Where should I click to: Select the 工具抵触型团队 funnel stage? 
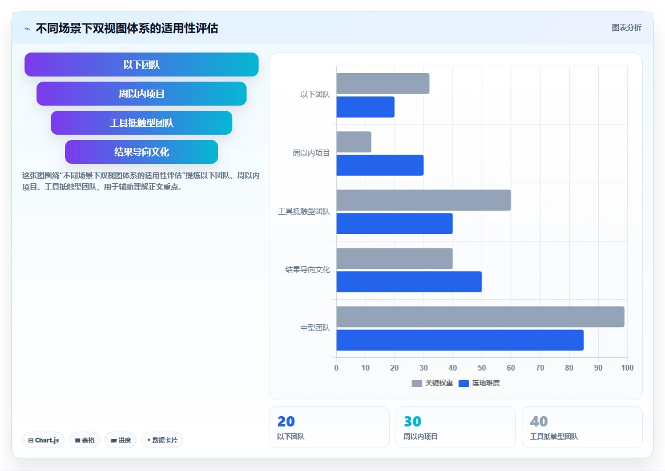141,123
